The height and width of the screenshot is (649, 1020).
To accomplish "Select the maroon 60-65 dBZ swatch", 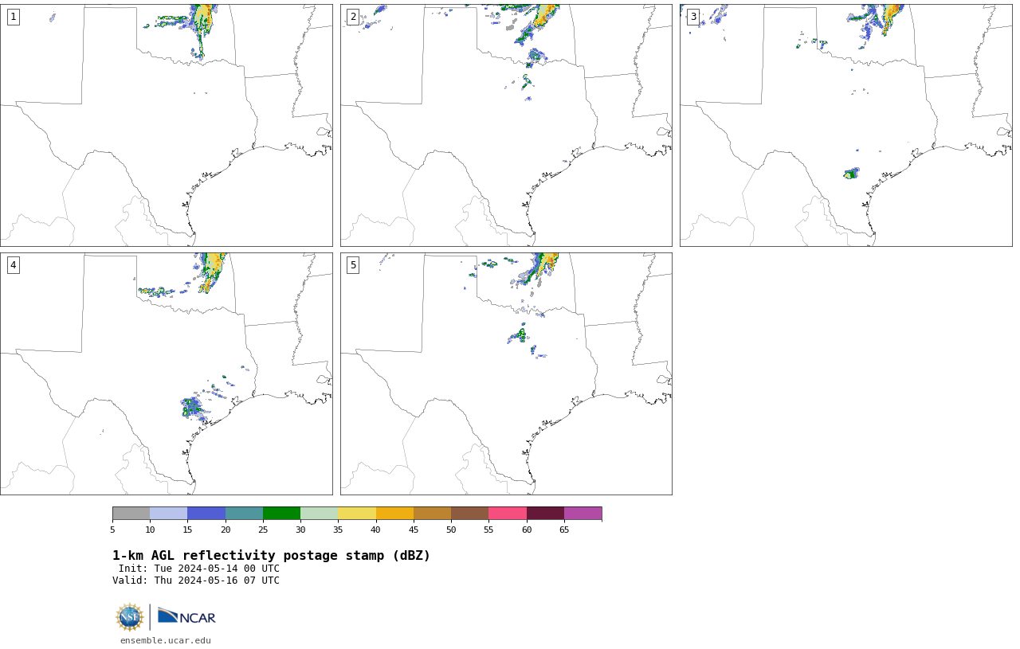I will point(545,513).
